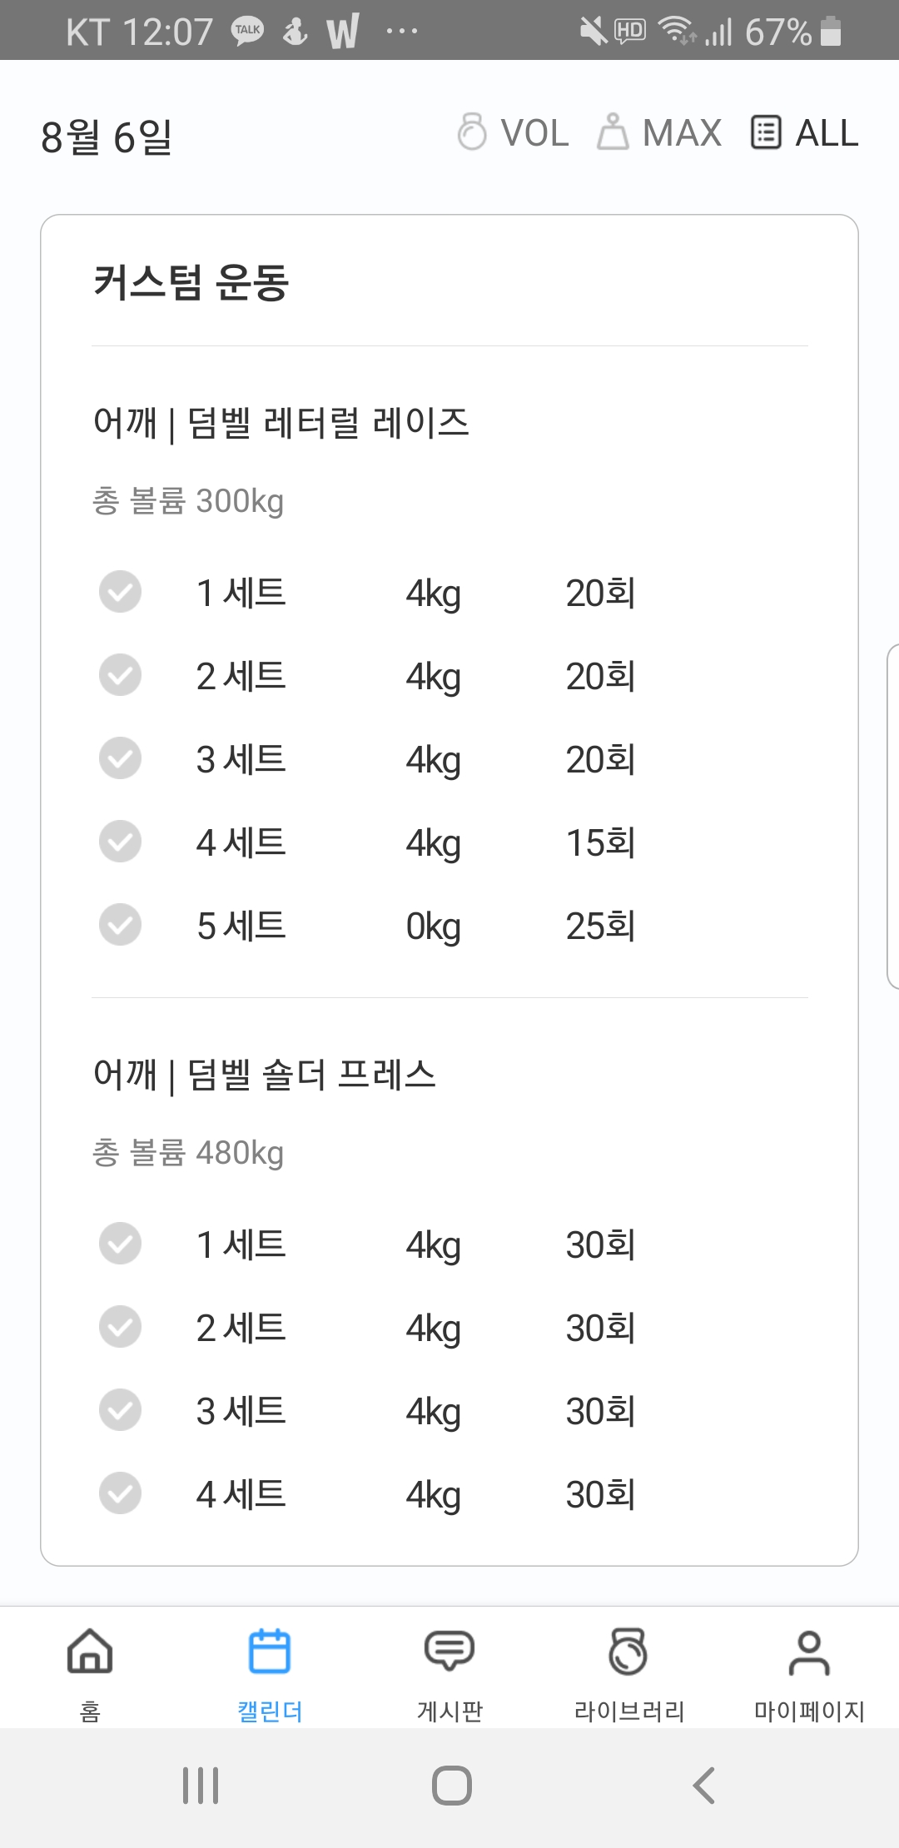Toggle check for lateral raise 1 세트
899x1848 pixels.
121,592
